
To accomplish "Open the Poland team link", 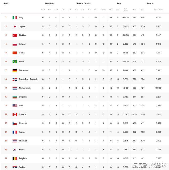I will (22, 44).
